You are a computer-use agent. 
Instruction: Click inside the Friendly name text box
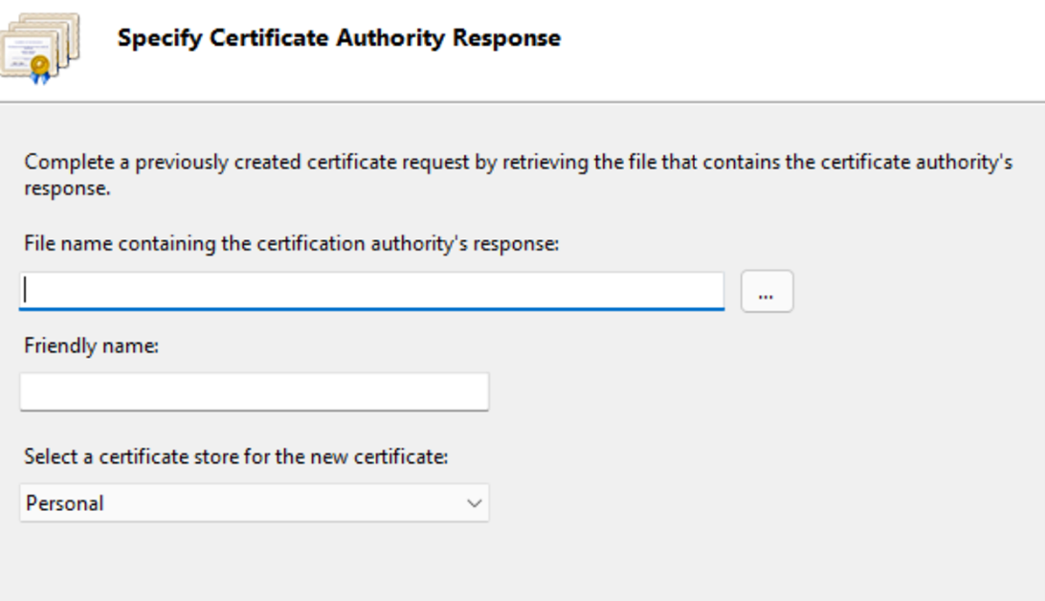point(255,391)
